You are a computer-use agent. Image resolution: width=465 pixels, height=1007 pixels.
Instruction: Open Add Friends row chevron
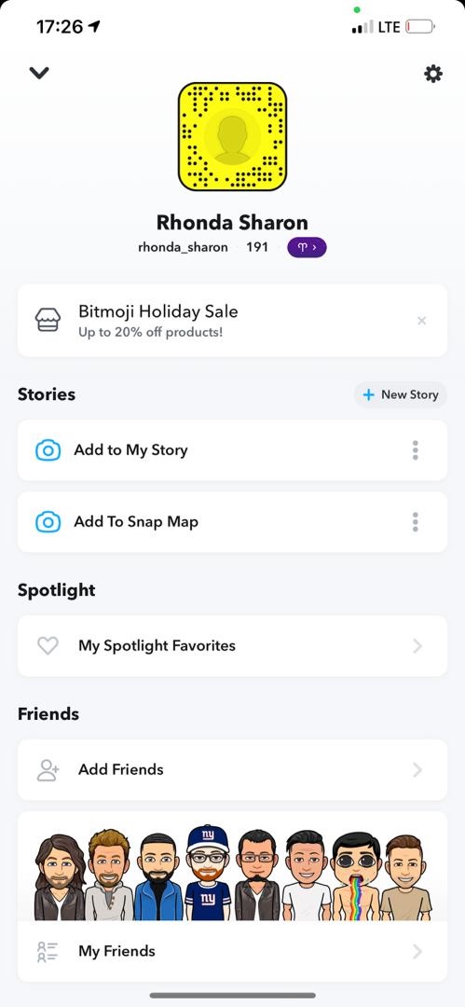(x=417, y=769)
